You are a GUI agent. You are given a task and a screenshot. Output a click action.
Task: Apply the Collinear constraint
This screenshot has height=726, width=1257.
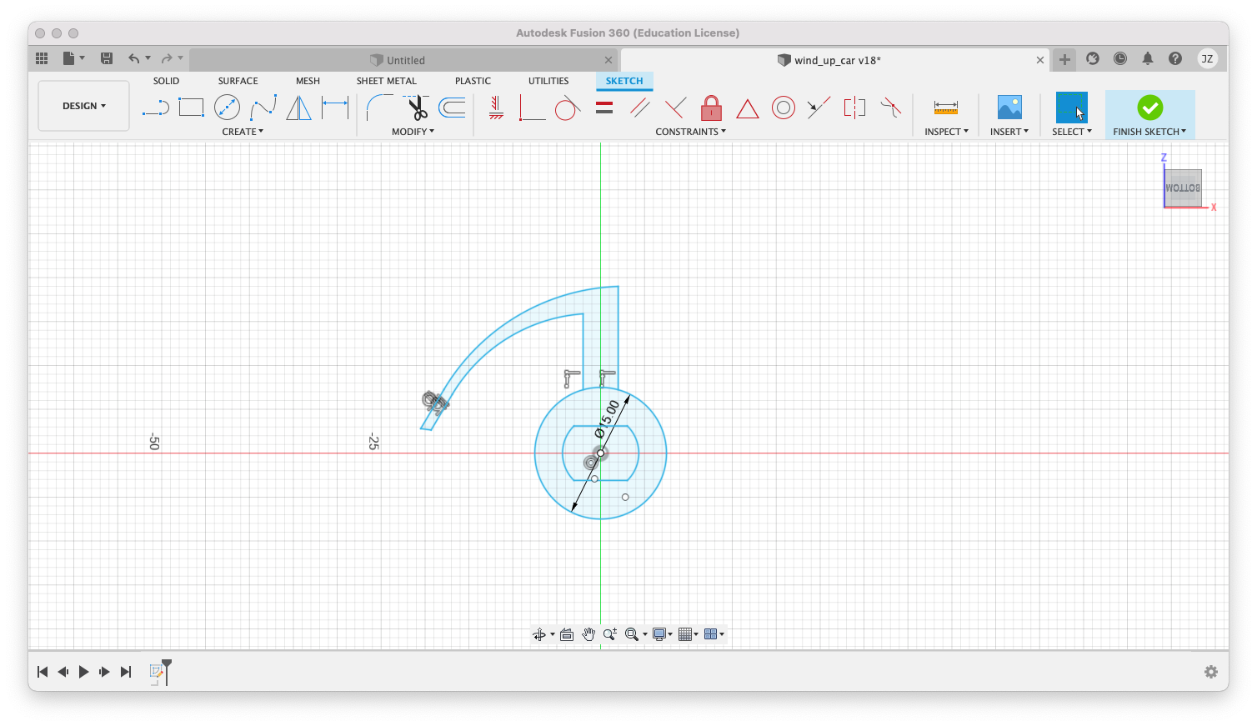click(x=819, y=108)
